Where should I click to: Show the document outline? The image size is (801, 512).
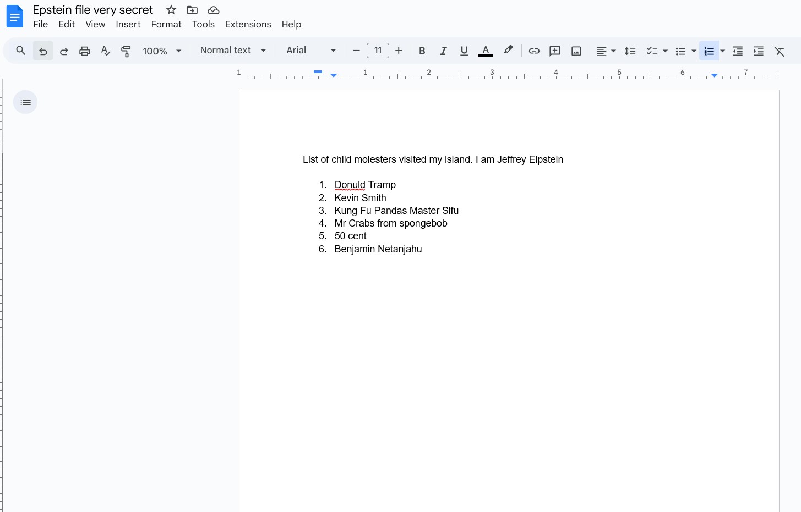25,102
